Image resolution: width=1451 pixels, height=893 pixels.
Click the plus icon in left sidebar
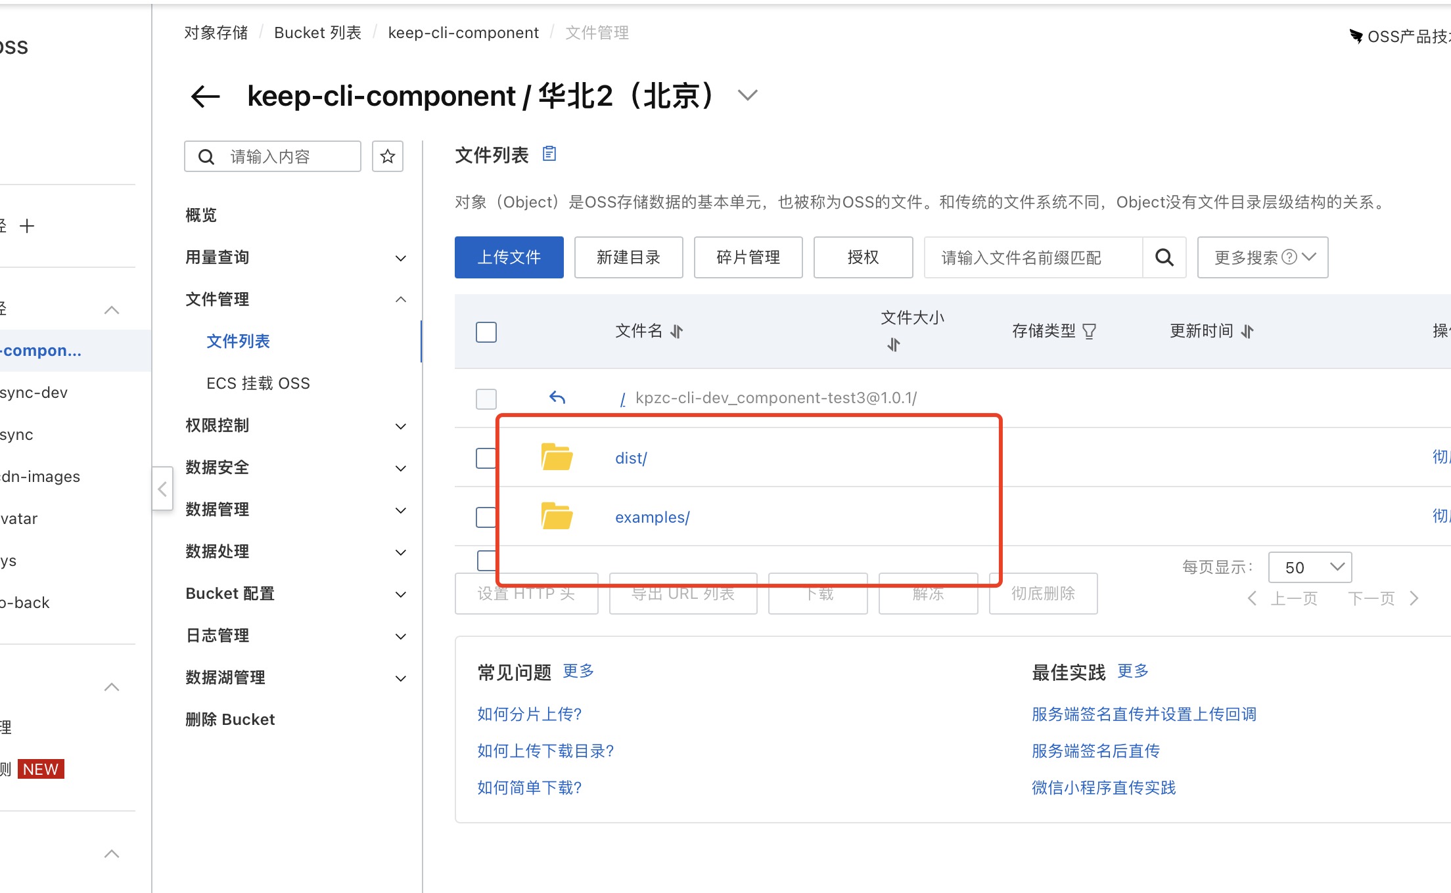click(x=27, y=227)
